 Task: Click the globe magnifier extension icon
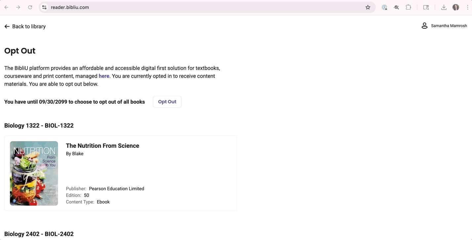point(396,7)
